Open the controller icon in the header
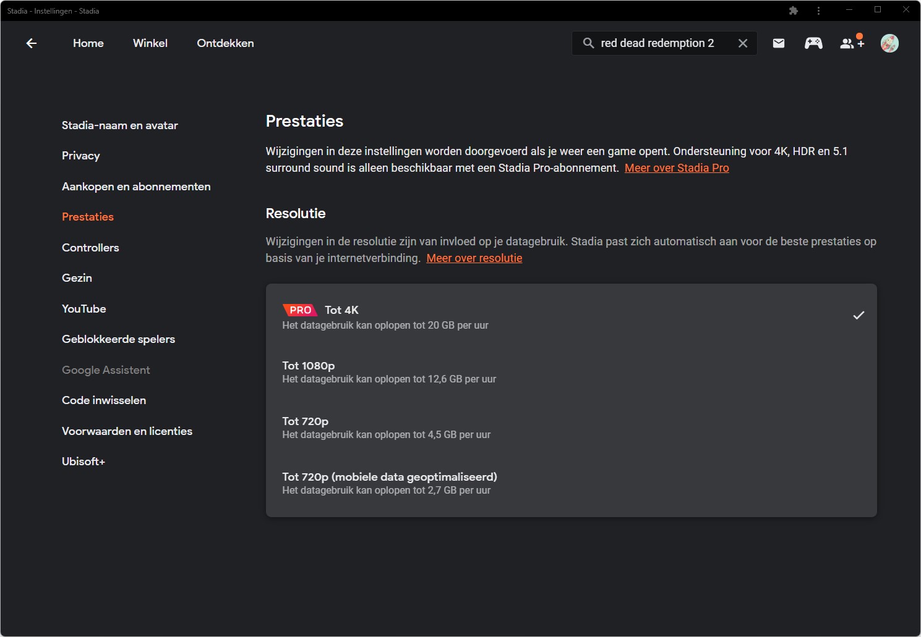The image size is (921, 637). 813,43
